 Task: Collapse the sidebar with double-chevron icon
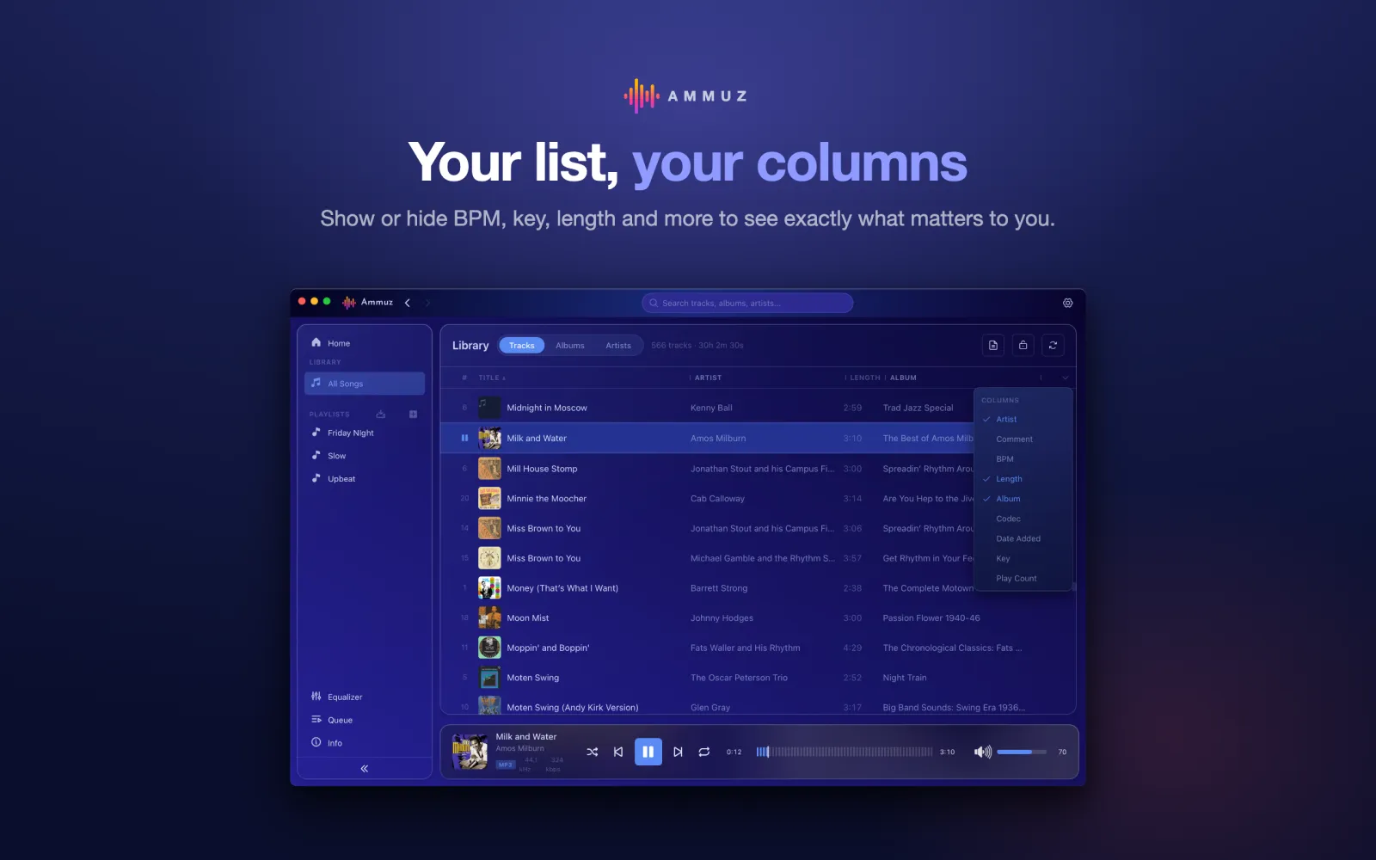365,769
